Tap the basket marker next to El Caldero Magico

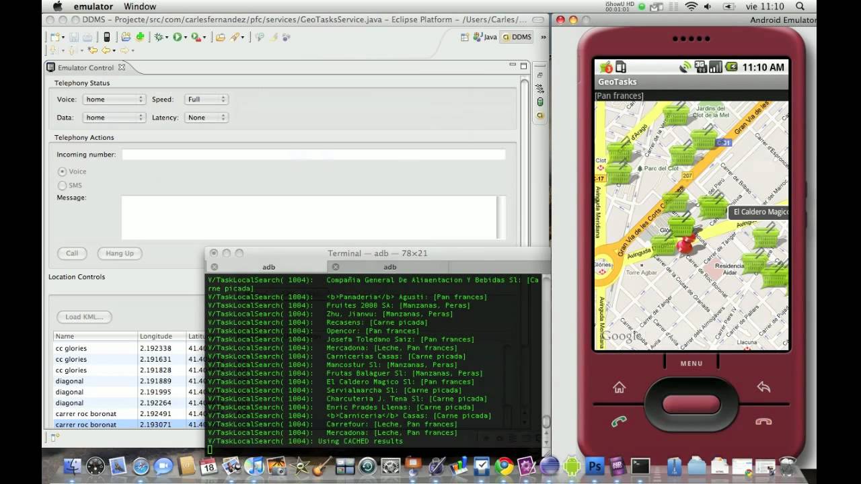[712, 205]
